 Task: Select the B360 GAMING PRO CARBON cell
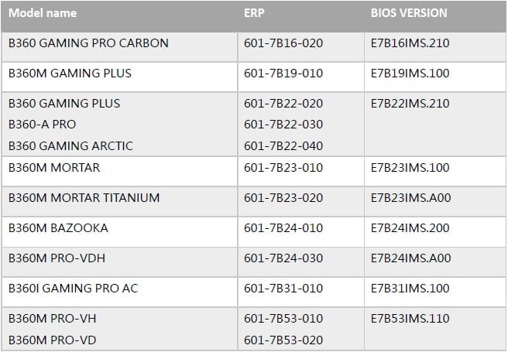(x=88, y=43)
